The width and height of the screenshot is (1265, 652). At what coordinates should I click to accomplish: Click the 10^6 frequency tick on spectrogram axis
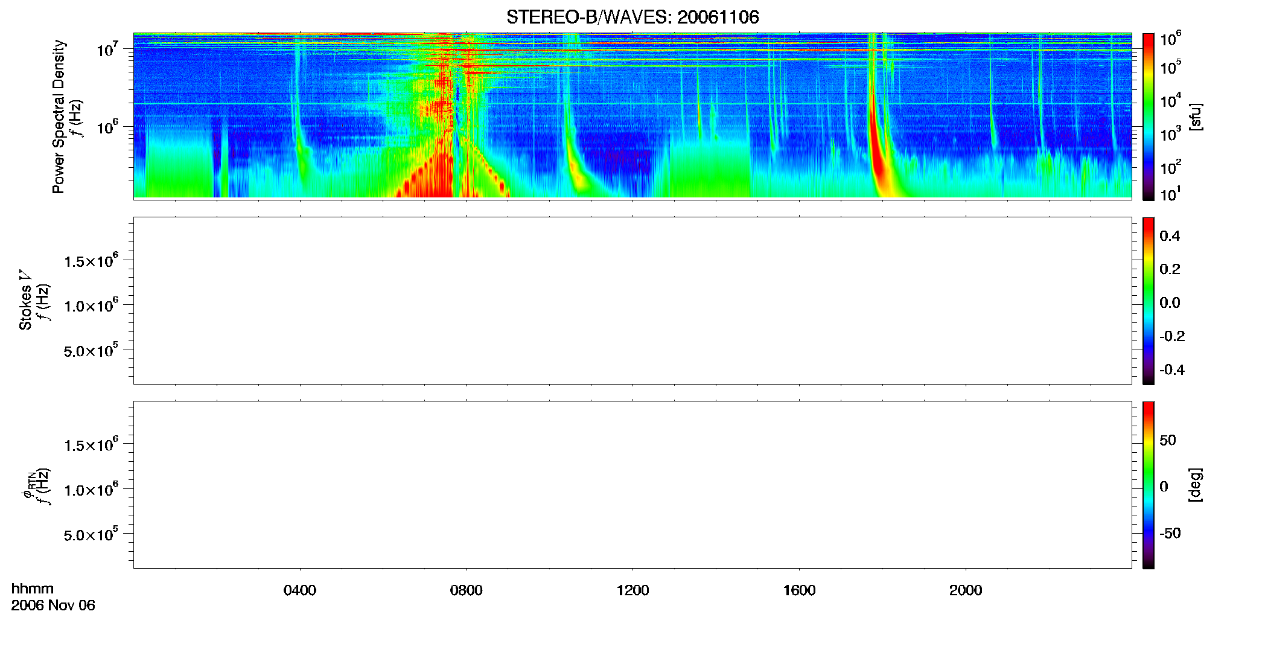pos(107,127)
